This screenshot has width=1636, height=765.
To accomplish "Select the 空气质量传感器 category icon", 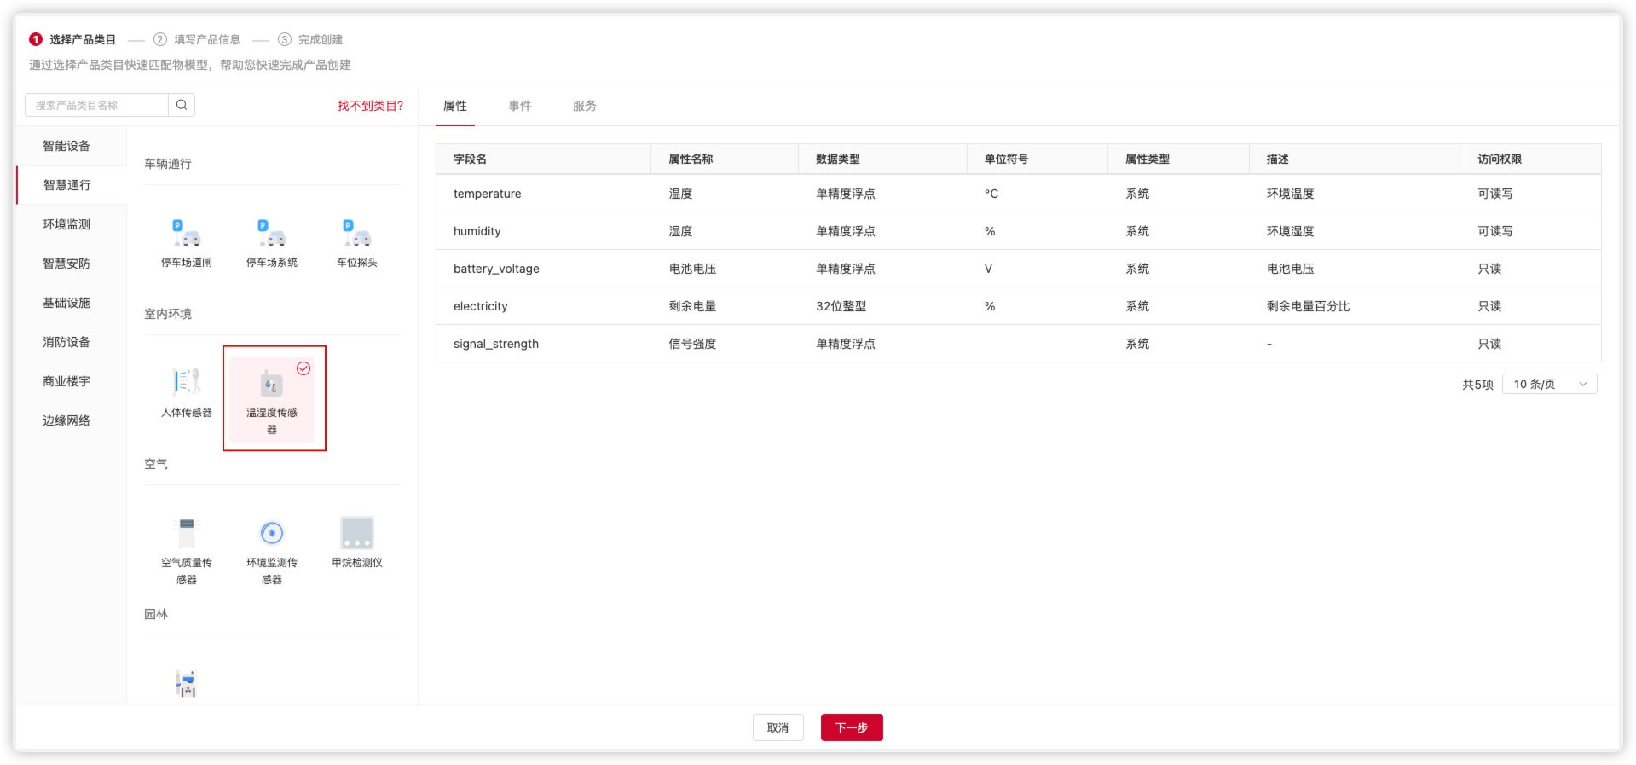I will pos(187,533).
